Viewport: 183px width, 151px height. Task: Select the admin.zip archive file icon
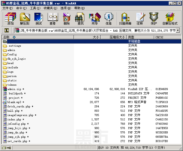[5, 89]
